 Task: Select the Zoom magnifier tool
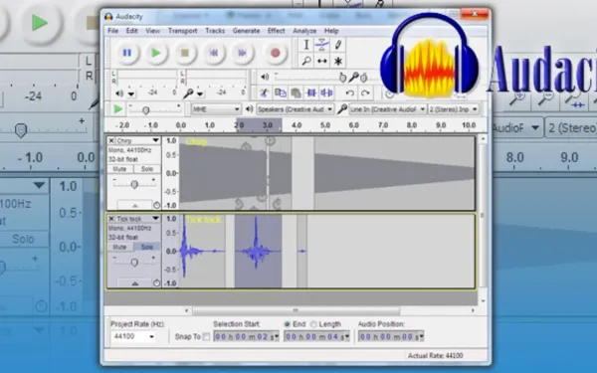click(x=306, y=61)
